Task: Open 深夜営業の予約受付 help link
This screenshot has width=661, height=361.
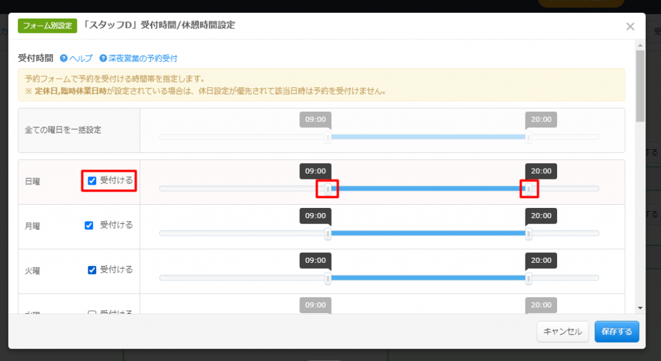Action: (143, 58)
